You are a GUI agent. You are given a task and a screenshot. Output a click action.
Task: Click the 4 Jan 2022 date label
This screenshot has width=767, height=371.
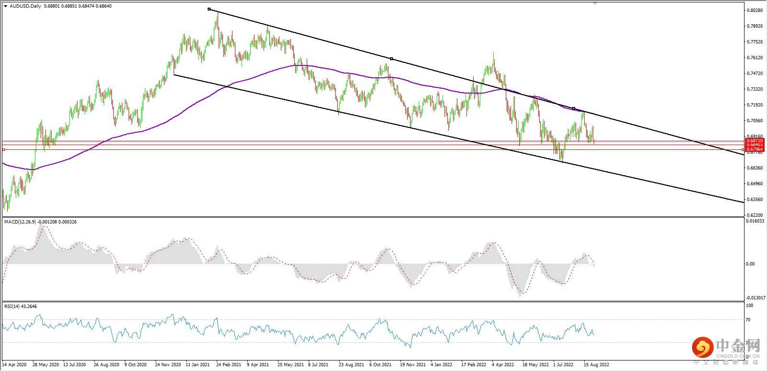442,364
